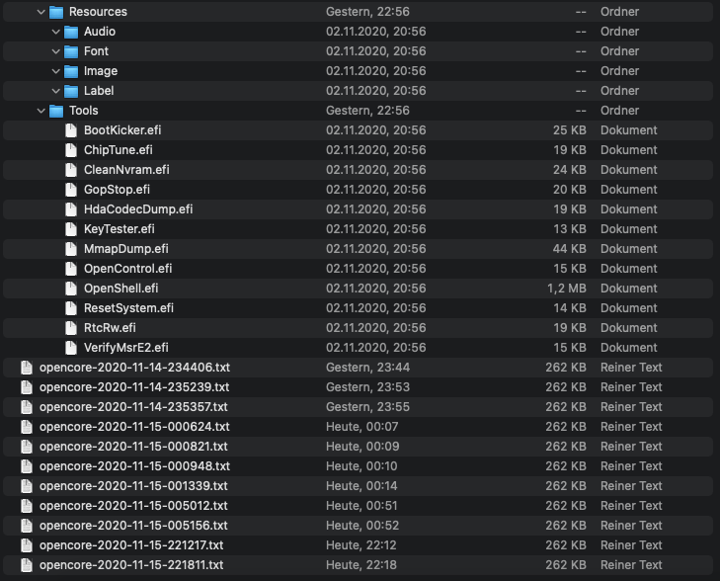This screenshot has height=581, width=720.
Task: Toggle the Label folder disclosure chevron
Action: click(x=56, y=91)
